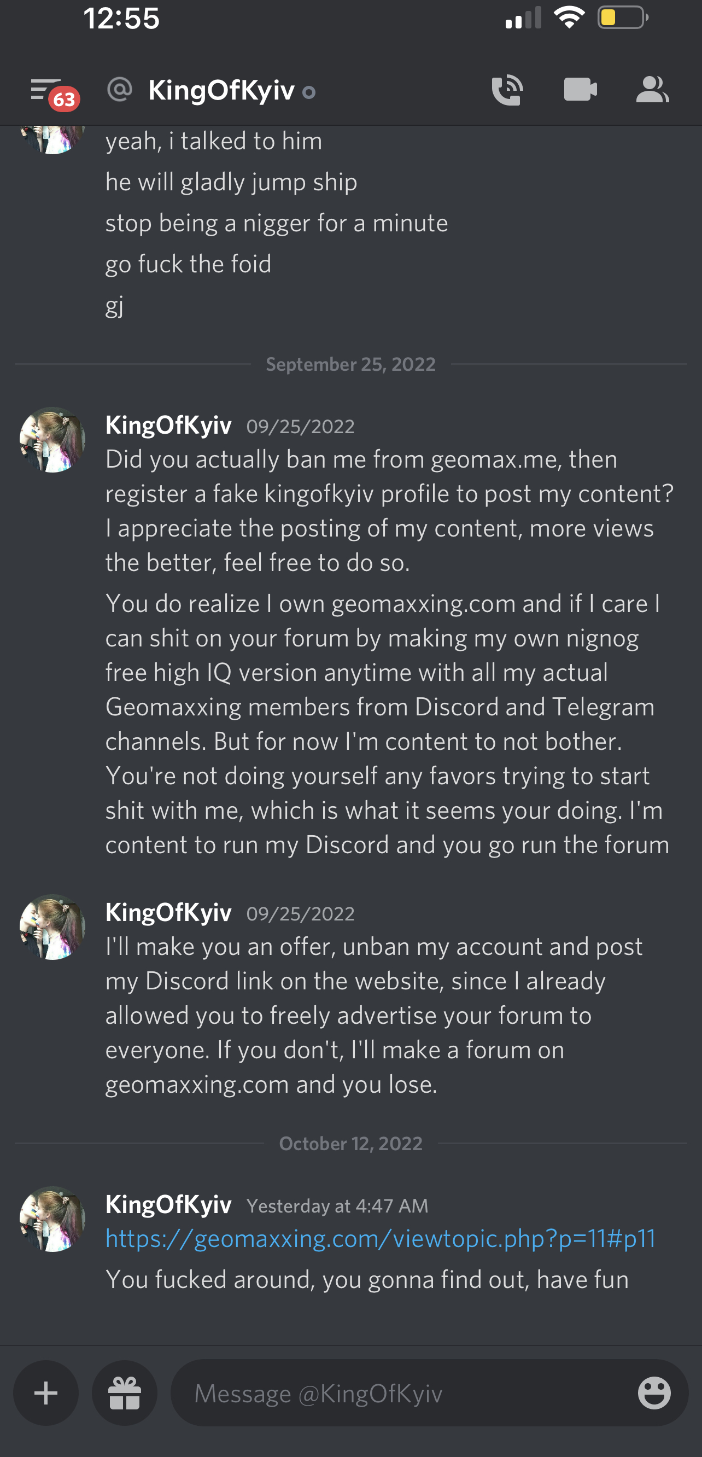The image size is (702, 1457).
Task: Tap the @ symbol beside the username
Action: [119, 89]
